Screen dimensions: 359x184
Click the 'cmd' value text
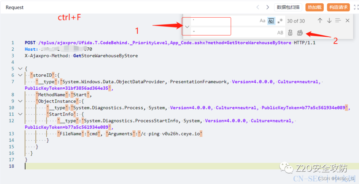[93, 134]
